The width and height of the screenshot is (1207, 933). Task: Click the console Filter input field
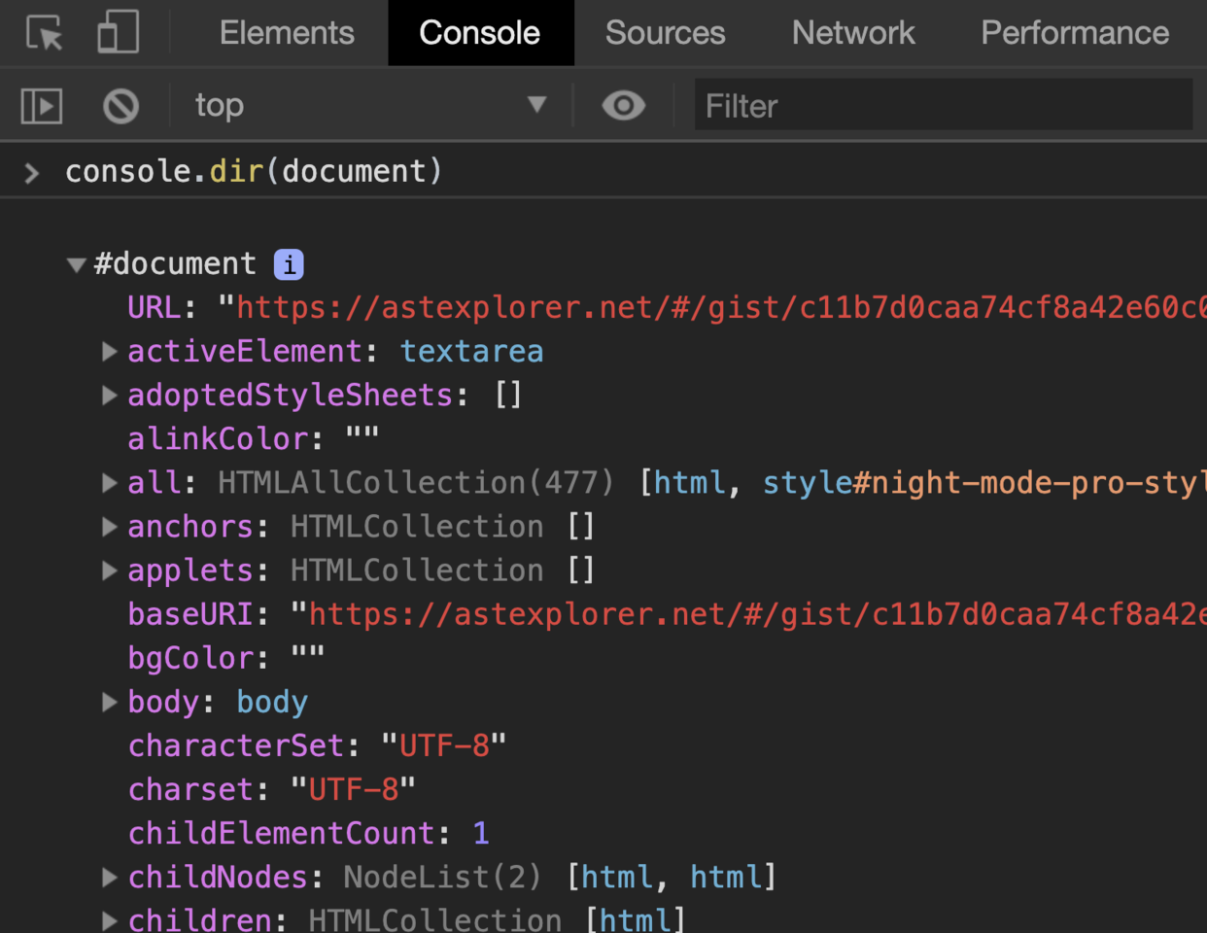[943, 105]
